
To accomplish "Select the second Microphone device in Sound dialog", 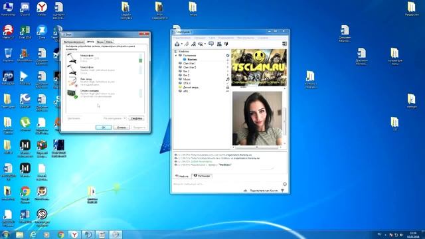I will [105, 70].
